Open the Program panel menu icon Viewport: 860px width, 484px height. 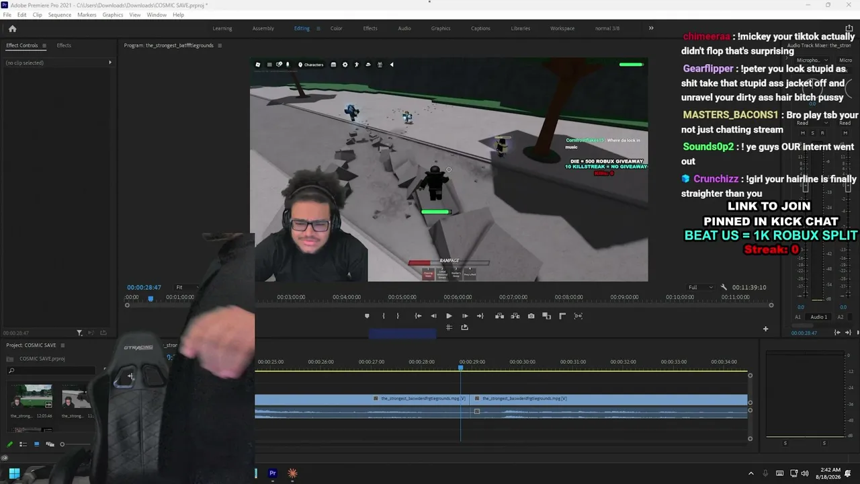pos(220,46)
